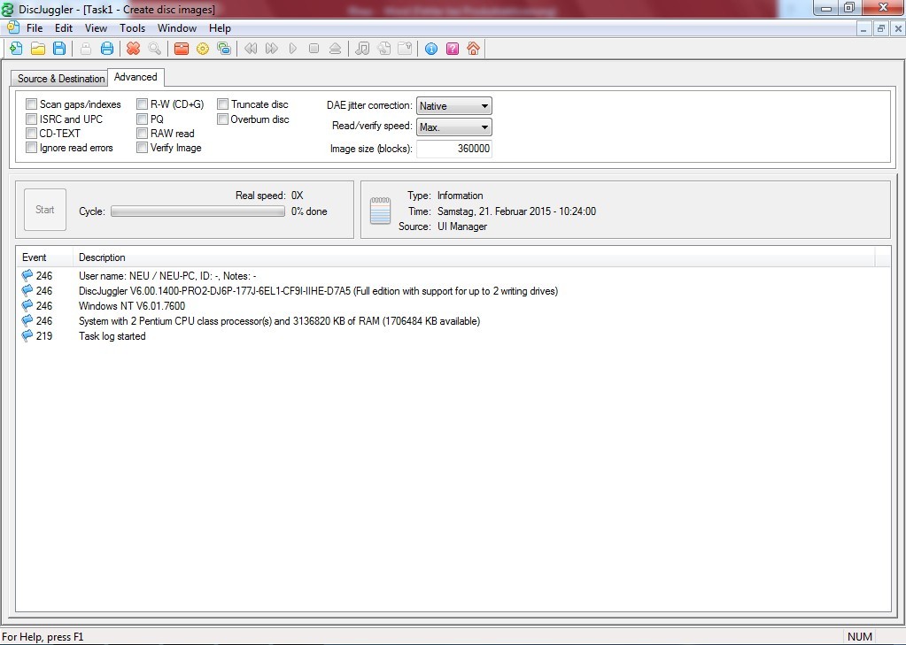Click the magnifier search icon
Image resolution: width=906 pixels, height=645 pixels.
pyautogui.click(x=154, y=49)
